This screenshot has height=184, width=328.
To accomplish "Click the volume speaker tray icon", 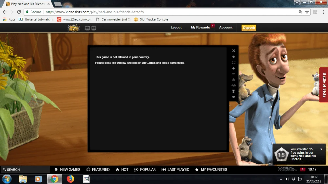I will point(287,179).
